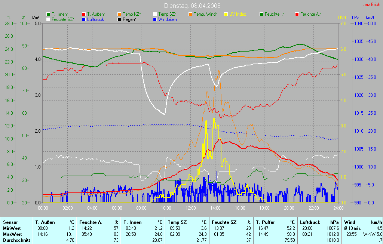The image size is (383, 244).
Task: Click the white Temp SZ legend swatch
Action: (155, 14)
